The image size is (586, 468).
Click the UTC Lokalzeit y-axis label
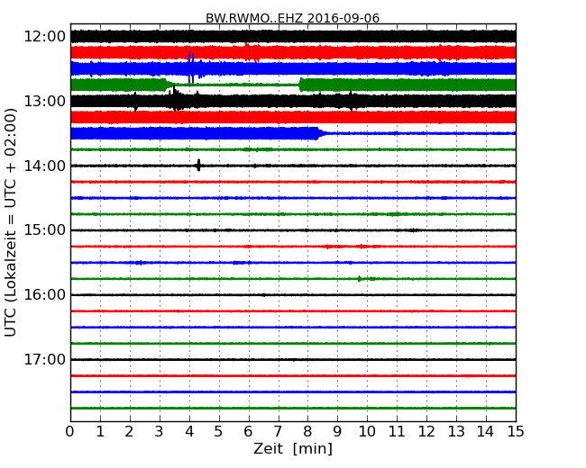click(x=11, y=222)
